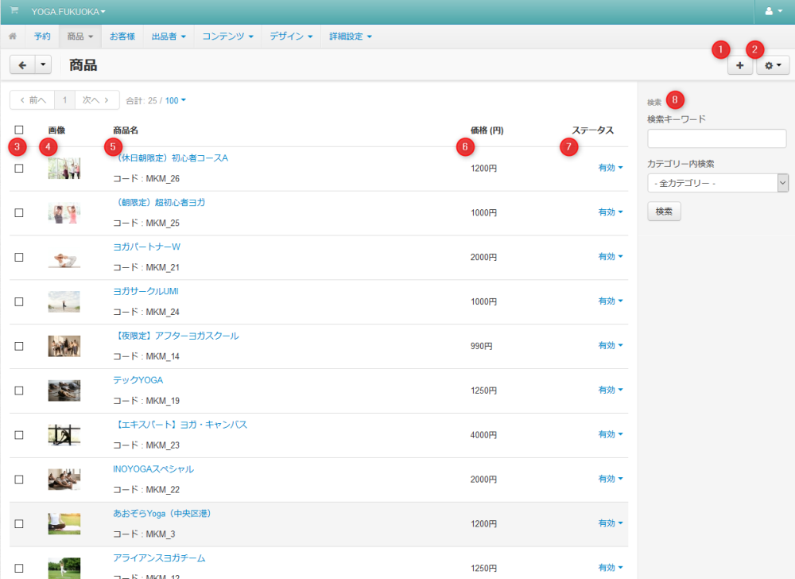This screenshot has height=579, width=795.
Task: Open product link アライアンスヨガチーム
Action: (159, 558)
